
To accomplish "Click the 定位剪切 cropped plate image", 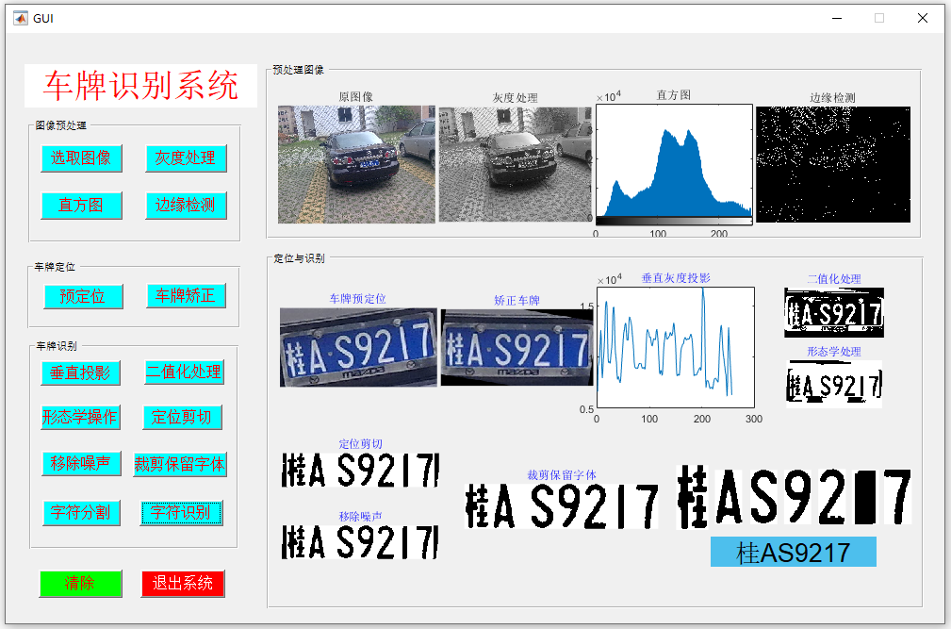I will tap(360, 470).
